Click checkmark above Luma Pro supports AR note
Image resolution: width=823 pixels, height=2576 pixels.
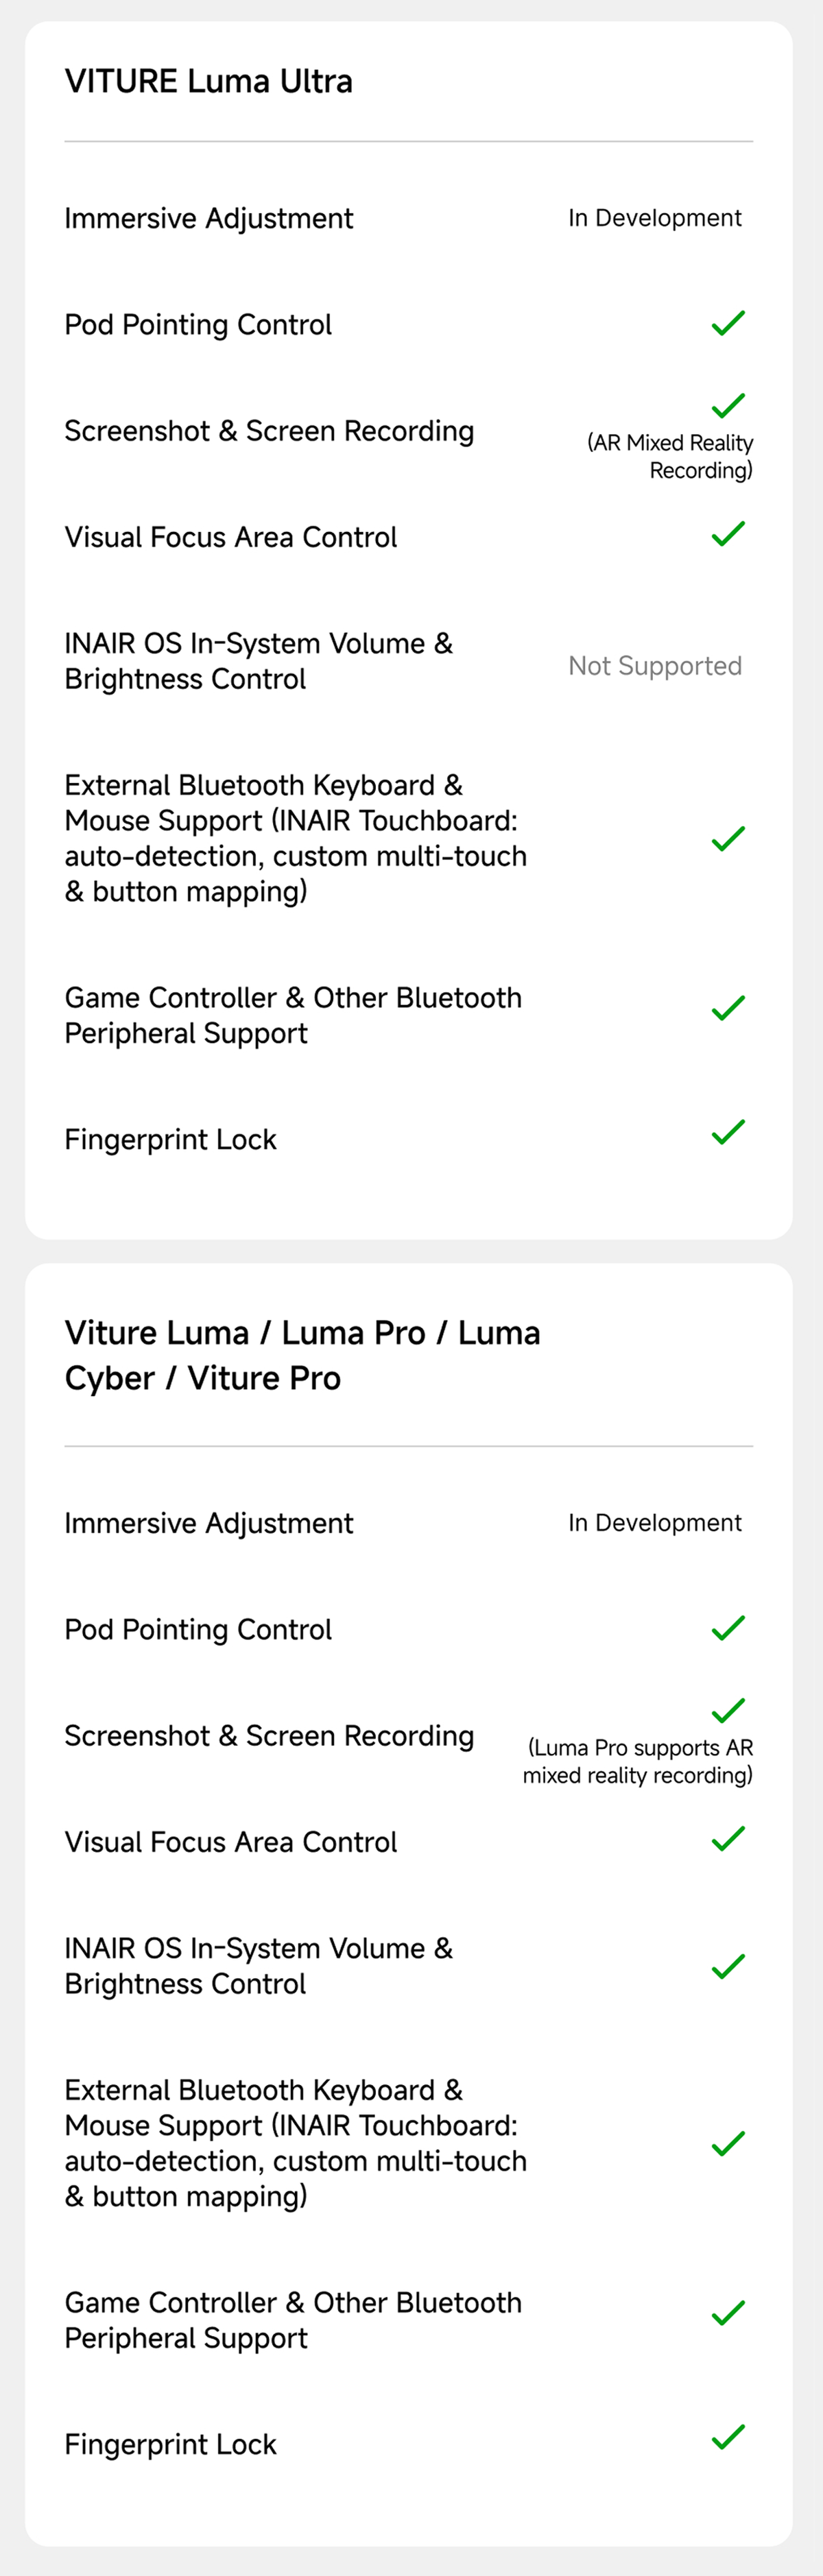pos(728,1710)
